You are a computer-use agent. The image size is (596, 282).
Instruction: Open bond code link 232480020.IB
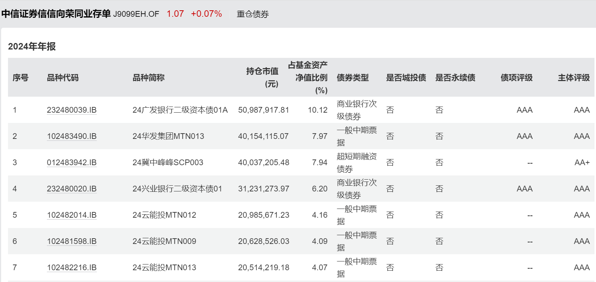tap(72, 189)
